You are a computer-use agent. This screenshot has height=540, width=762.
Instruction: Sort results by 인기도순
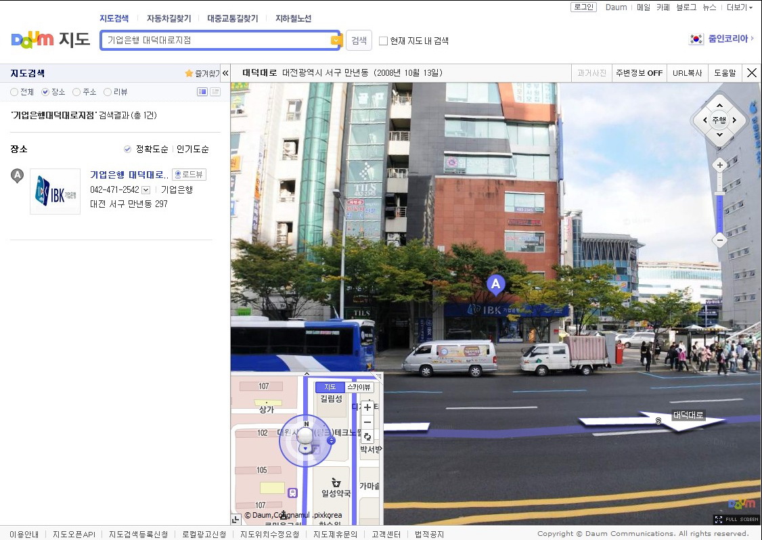(x=193, y=150)
